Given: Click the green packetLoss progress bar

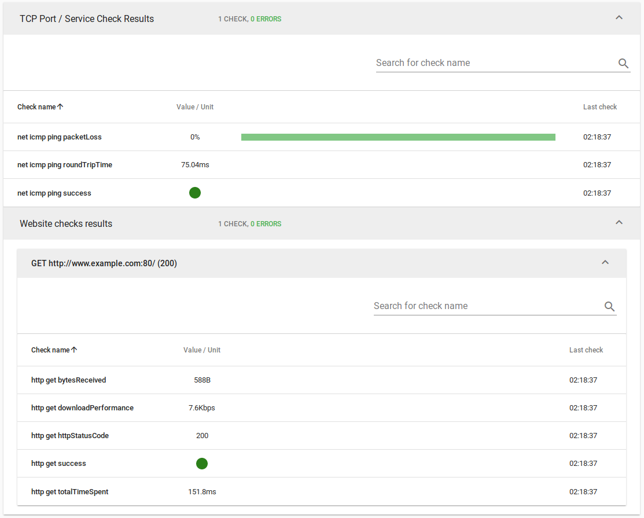Looking at the screenshot, I should click(398, 137).
